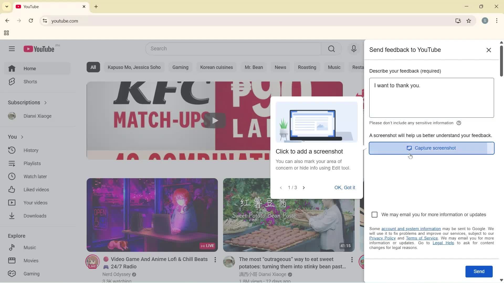Click the Send feedback button
The width and height of the screenshot is (504, 283).
coord(479,271)
